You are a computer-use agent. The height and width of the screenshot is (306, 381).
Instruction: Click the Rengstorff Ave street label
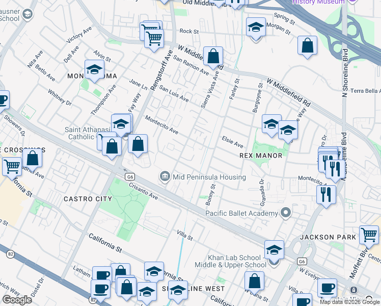coord(162,70)
